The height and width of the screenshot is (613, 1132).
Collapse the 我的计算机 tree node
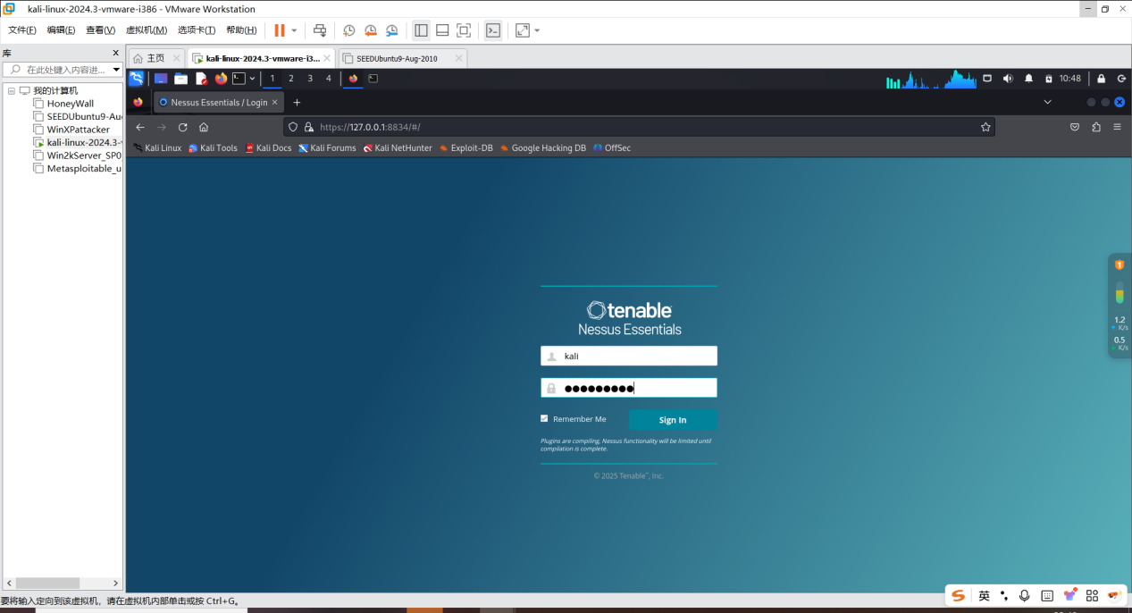12,90
